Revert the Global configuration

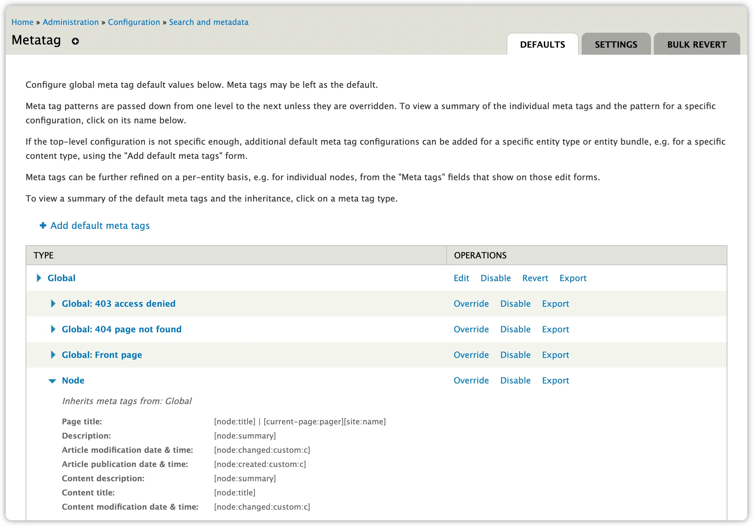(535, 278)
